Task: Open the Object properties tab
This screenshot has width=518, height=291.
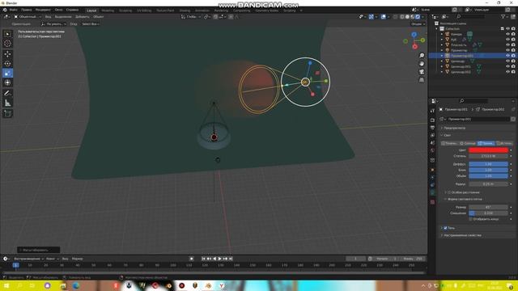Action: [432, 170]
